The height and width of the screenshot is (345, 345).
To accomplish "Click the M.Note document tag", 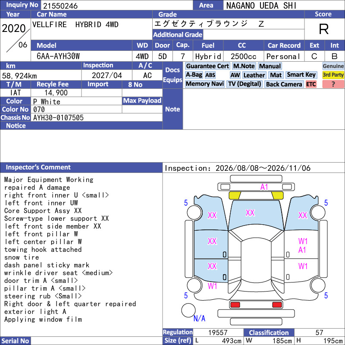I will 244,66.
